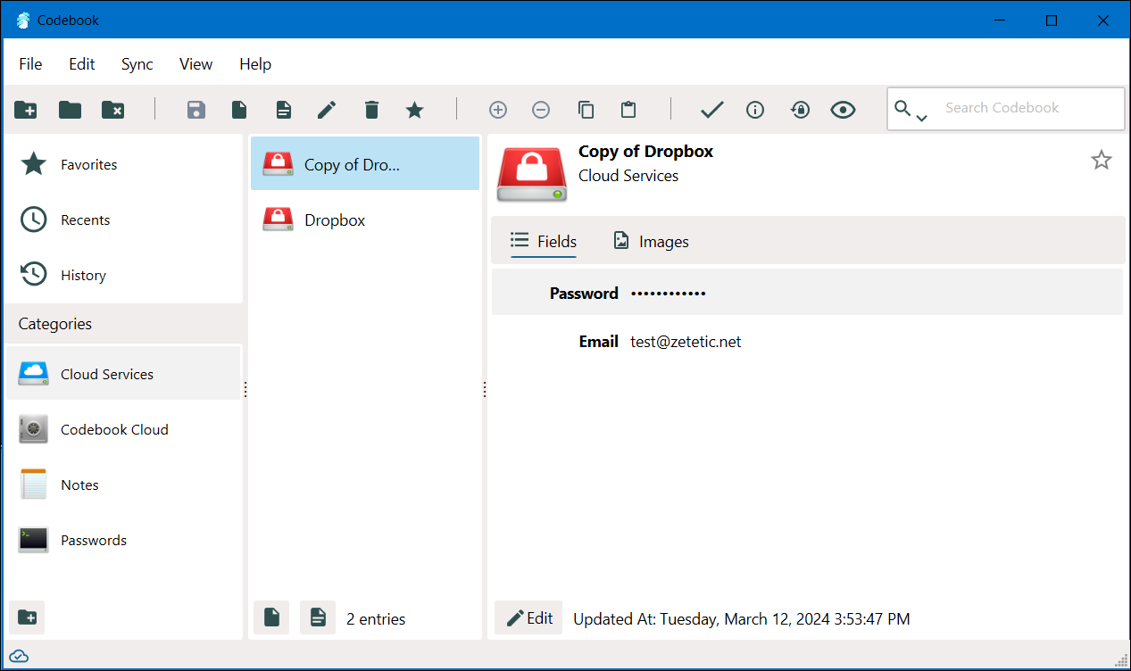Select the Dropbox entry in list
The height and width of the screenshot is (671, 1131).
pos(365,220)
